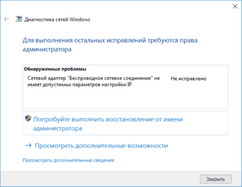The image size is (242, 187).
Task: Open Просмотреть дополнительные возможности
Action: (x=101, y=146)
